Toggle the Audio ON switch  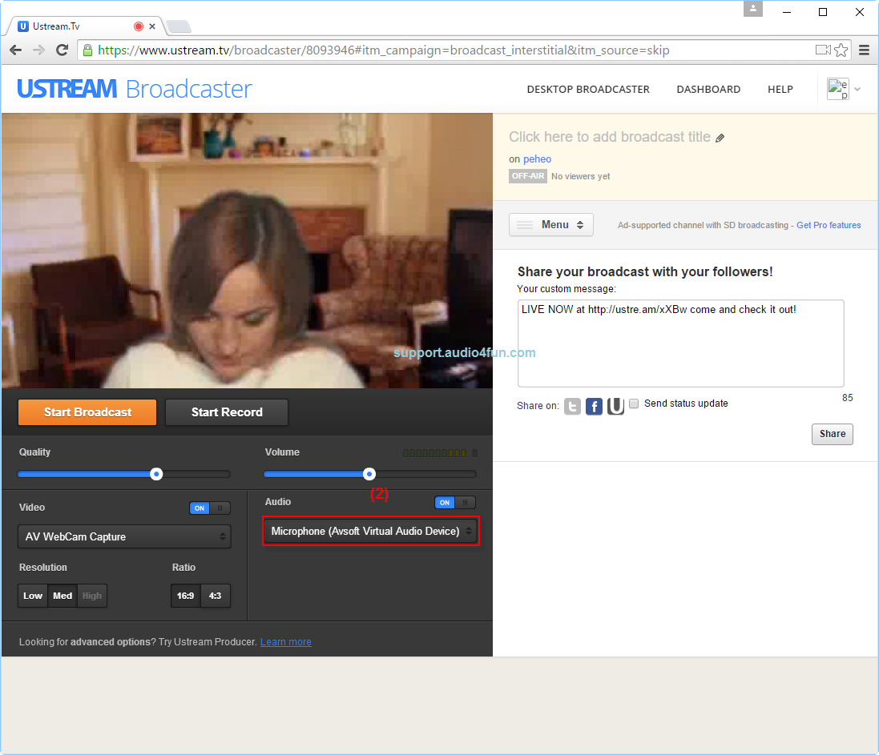455,503
